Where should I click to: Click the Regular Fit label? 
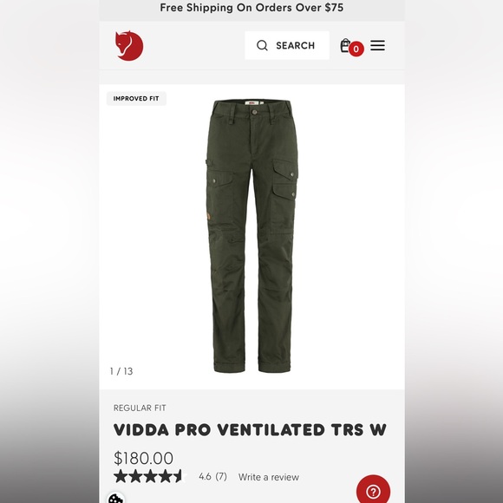coord(140,408)
